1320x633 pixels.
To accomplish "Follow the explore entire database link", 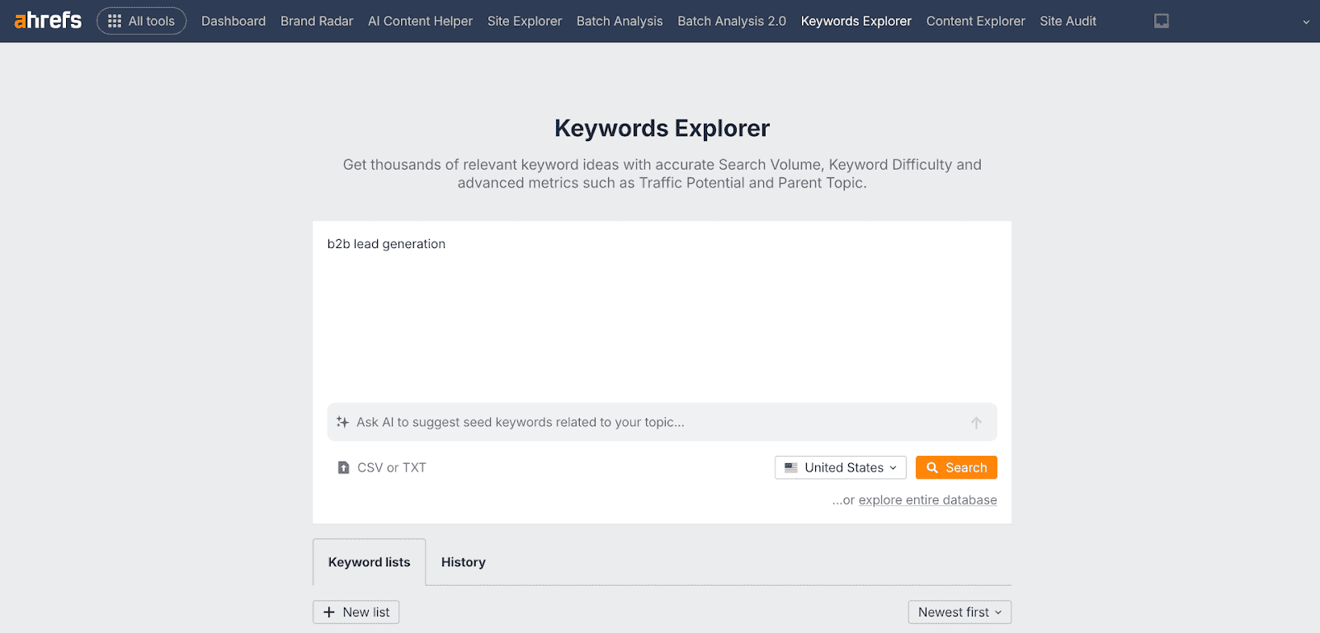I will 927,500.
